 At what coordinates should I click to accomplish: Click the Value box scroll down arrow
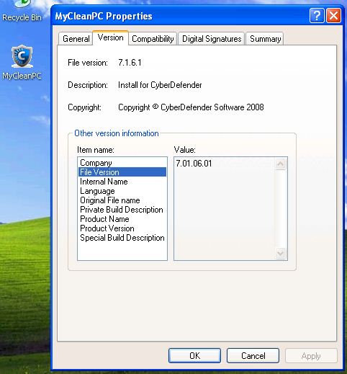coord(280,253)
